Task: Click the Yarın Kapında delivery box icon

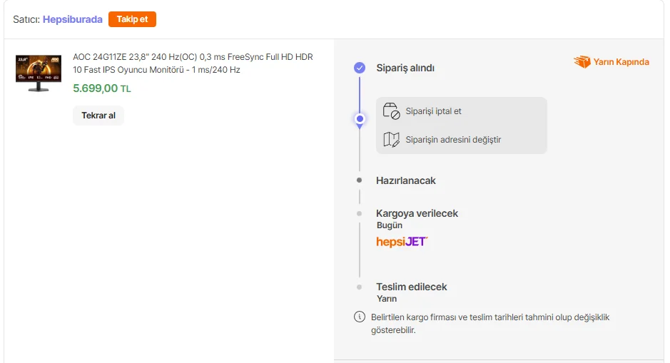Action: click(582, 62)
